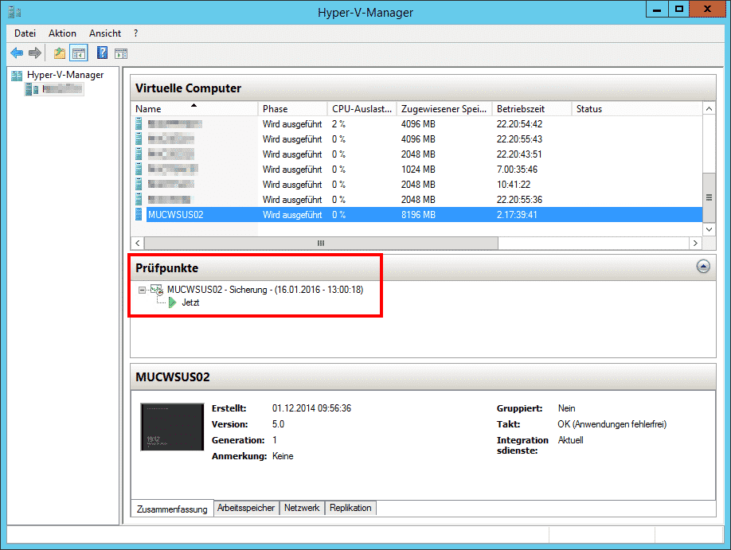
Task: Switch to the Netzwerk tab
Action: coord(302,508)
